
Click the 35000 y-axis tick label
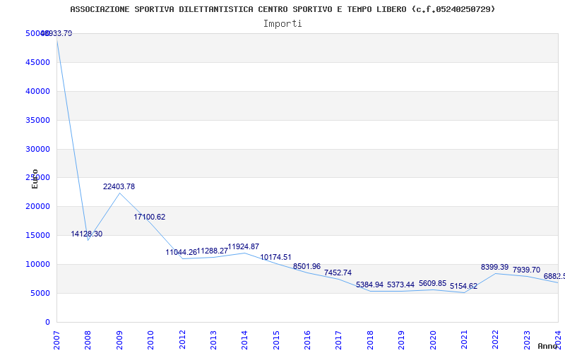(x=38, y=120)
